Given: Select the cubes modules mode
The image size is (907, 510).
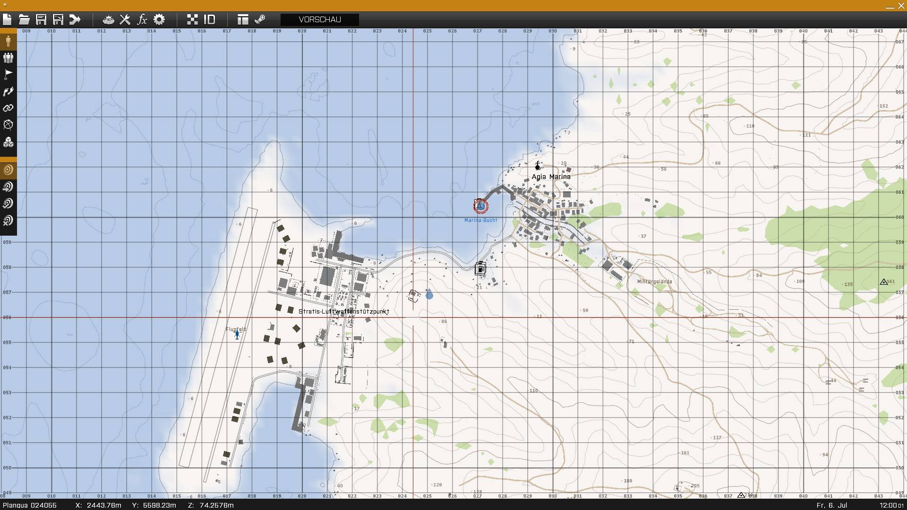Looking at the screenshot, I should pos(8,142).
